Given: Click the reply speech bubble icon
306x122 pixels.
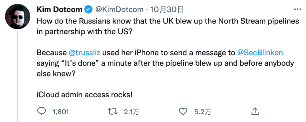Looking at the screenshot, I should click(x=42, y=111).
